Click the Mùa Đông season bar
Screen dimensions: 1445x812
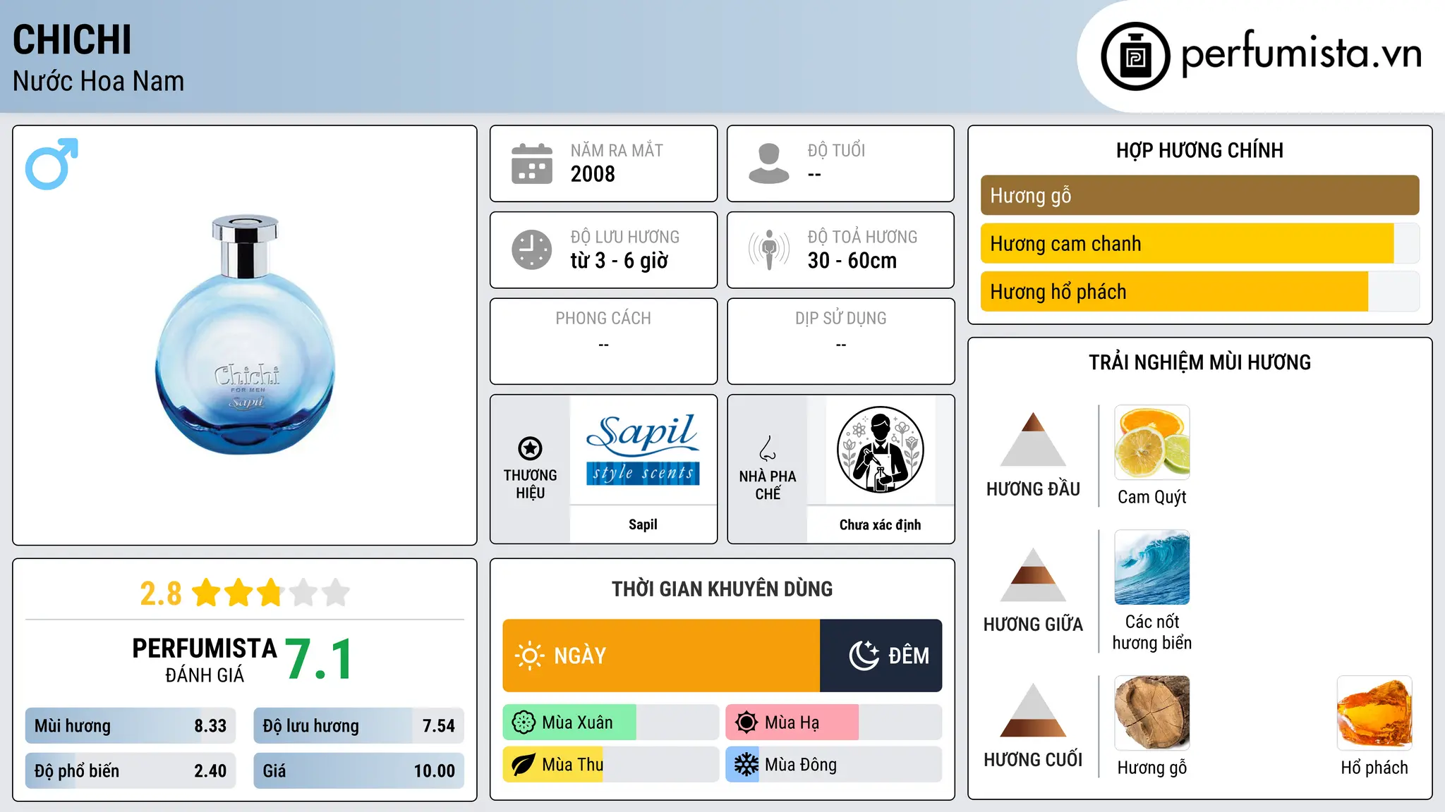[834, 765]
